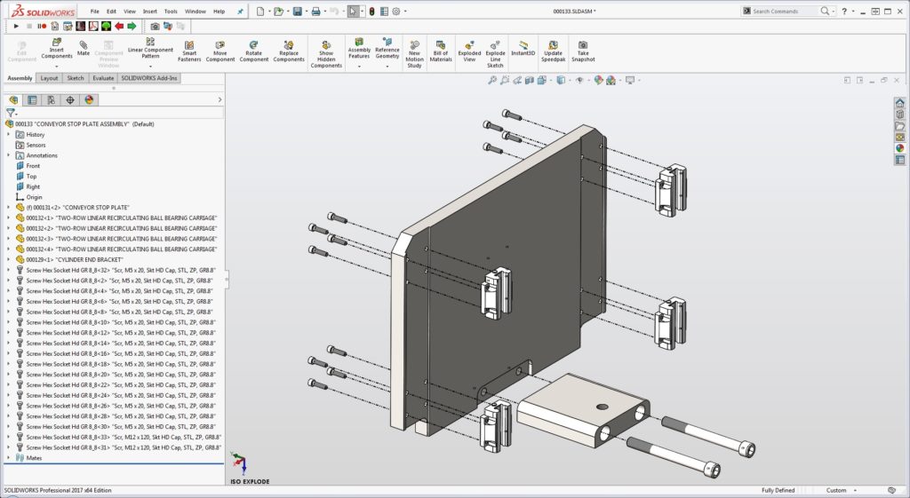Click the Custom units status entry

[x=836, y=491]
